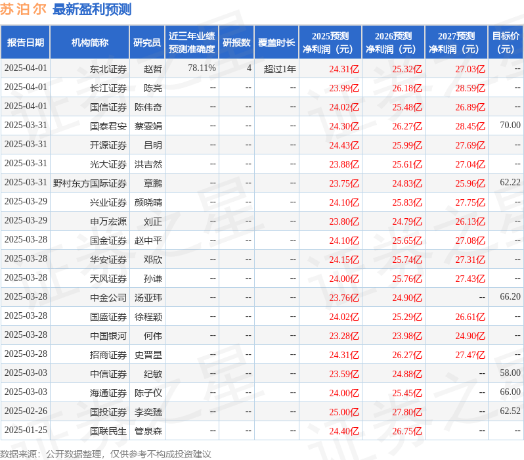The image size is (524, 460).
Task: Click target price 66.00
Action: click(x=510, y=392)
